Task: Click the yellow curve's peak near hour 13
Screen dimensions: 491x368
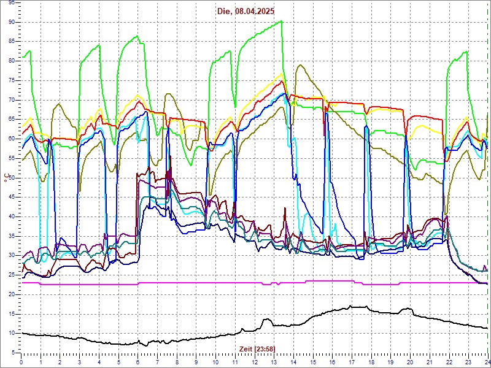Action: 281,74
